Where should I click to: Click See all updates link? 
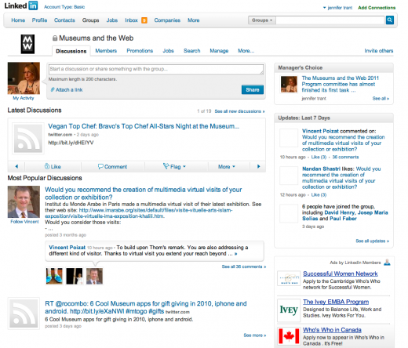372,241
